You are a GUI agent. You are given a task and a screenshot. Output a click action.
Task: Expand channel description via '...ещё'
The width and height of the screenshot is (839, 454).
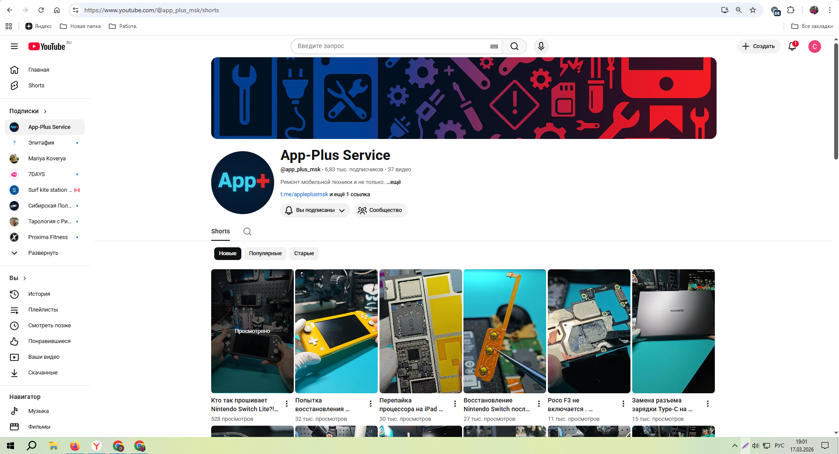coord(393,182)
